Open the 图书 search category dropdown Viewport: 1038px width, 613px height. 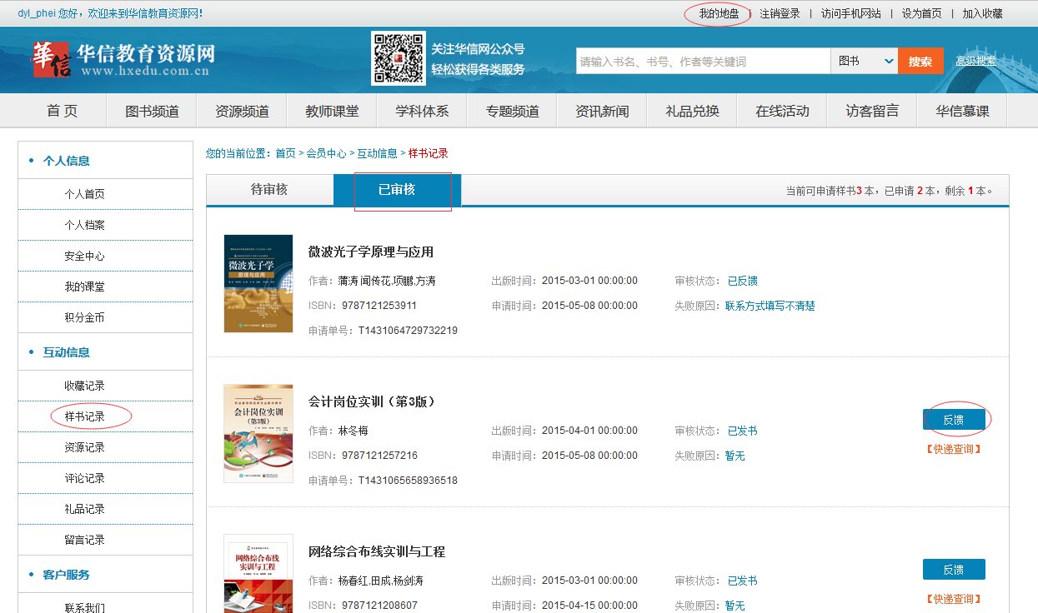click(x=864, y=61)
